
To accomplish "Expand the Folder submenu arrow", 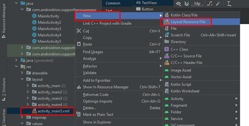I will click(x=237, y=112).
